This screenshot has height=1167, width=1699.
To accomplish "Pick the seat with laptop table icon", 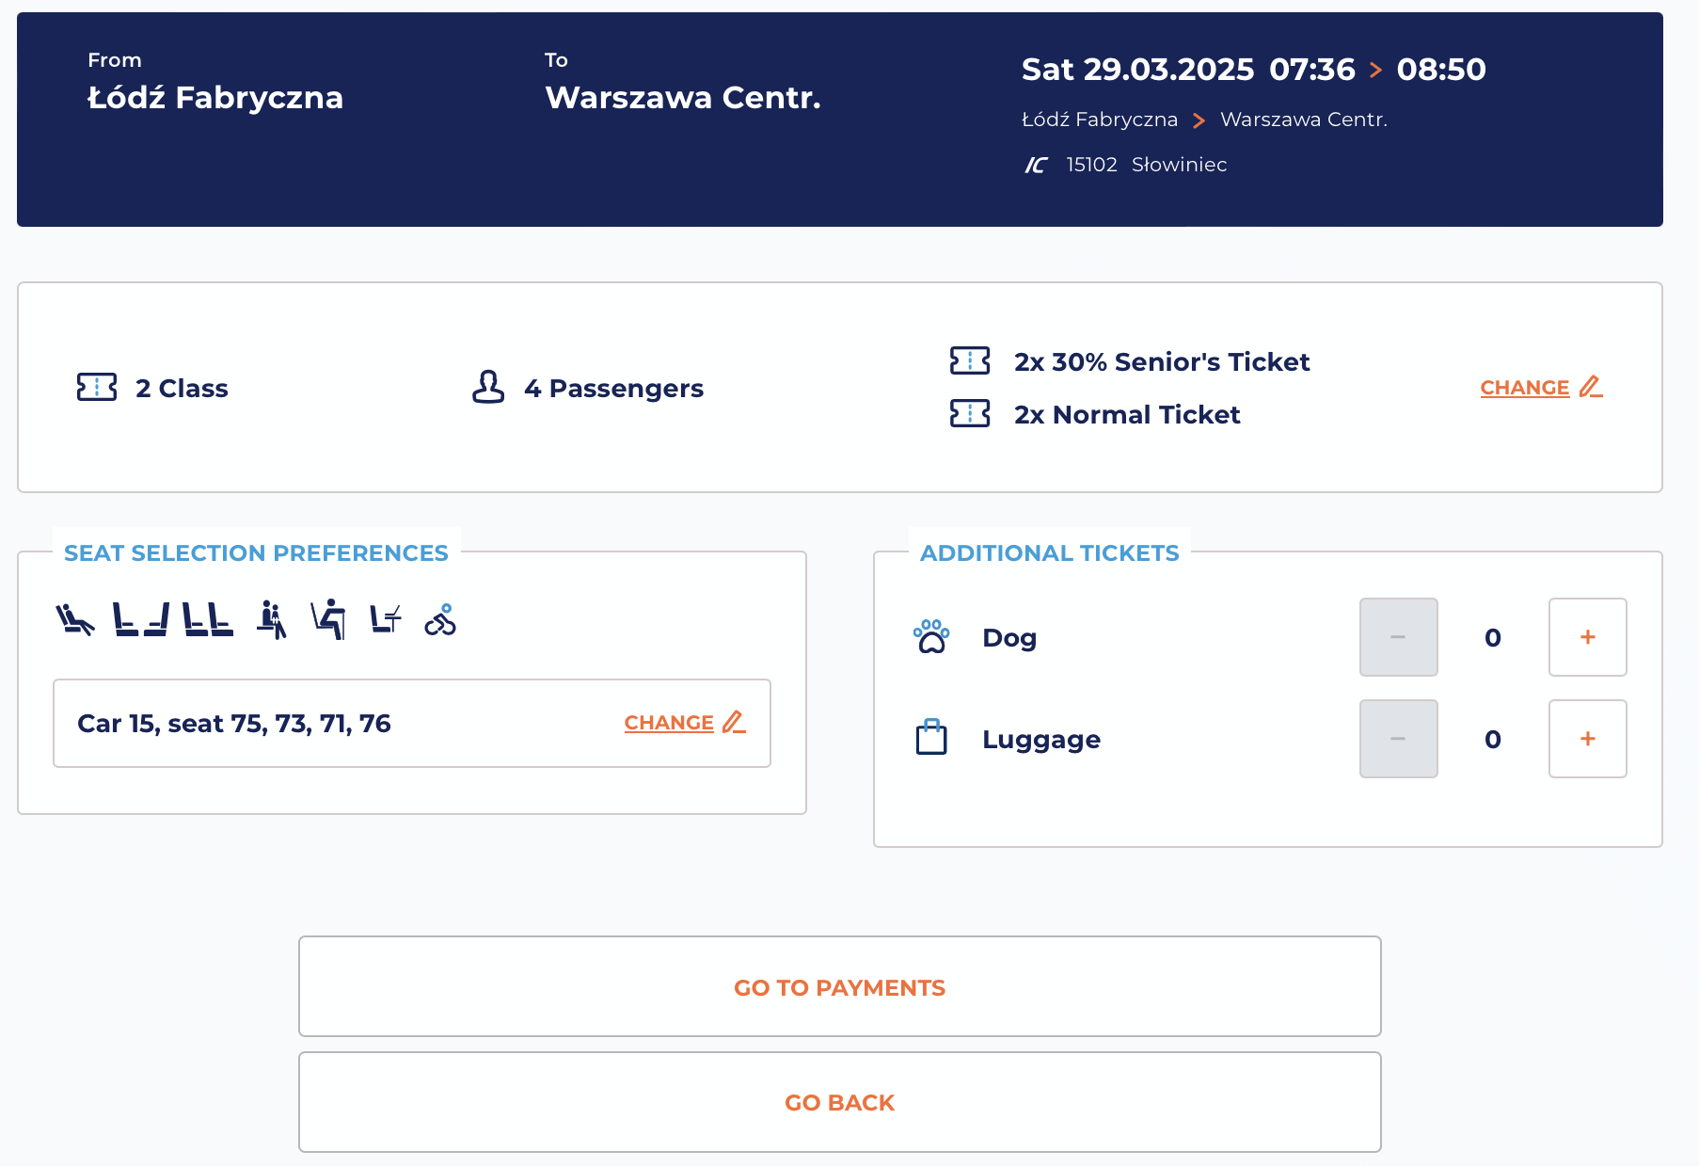I will tap(386, 620).
